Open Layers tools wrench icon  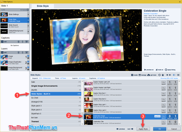click(x=27, y=53)
